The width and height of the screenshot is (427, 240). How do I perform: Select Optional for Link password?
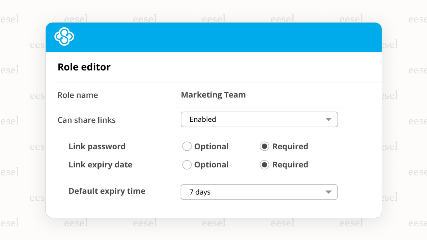pyautogui.click(x=187, y=146)
